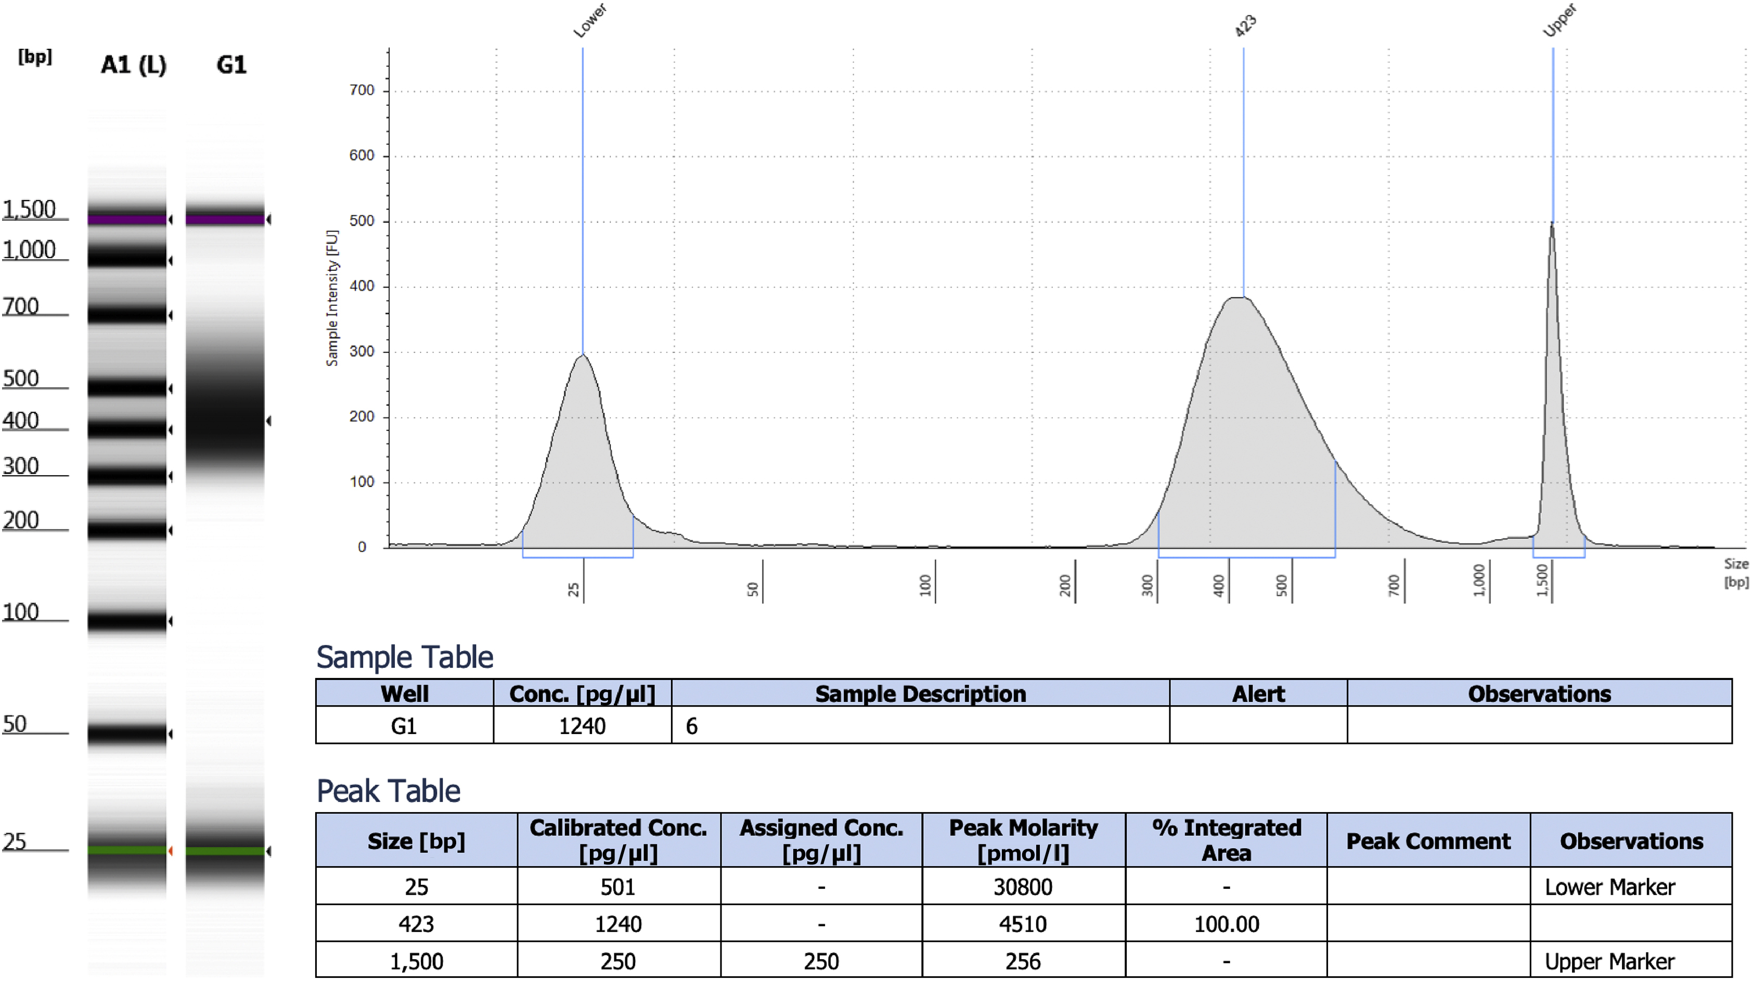Click the green lower marker band in lane A1

click(x=126, y=850)
